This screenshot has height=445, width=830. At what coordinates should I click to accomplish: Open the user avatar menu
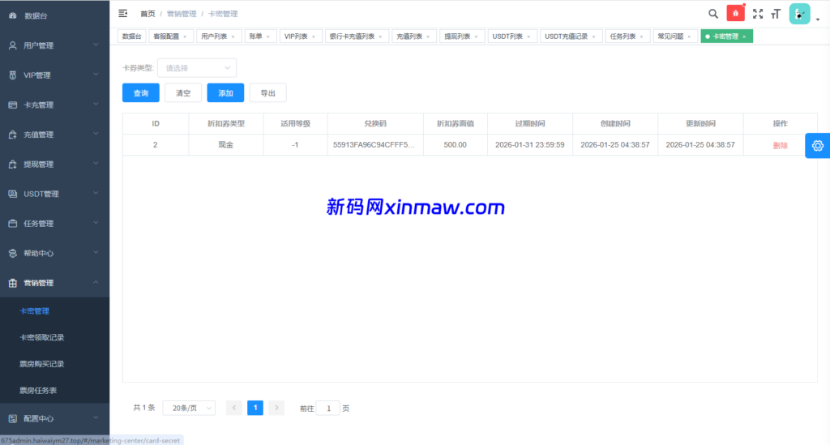(799, 14)
